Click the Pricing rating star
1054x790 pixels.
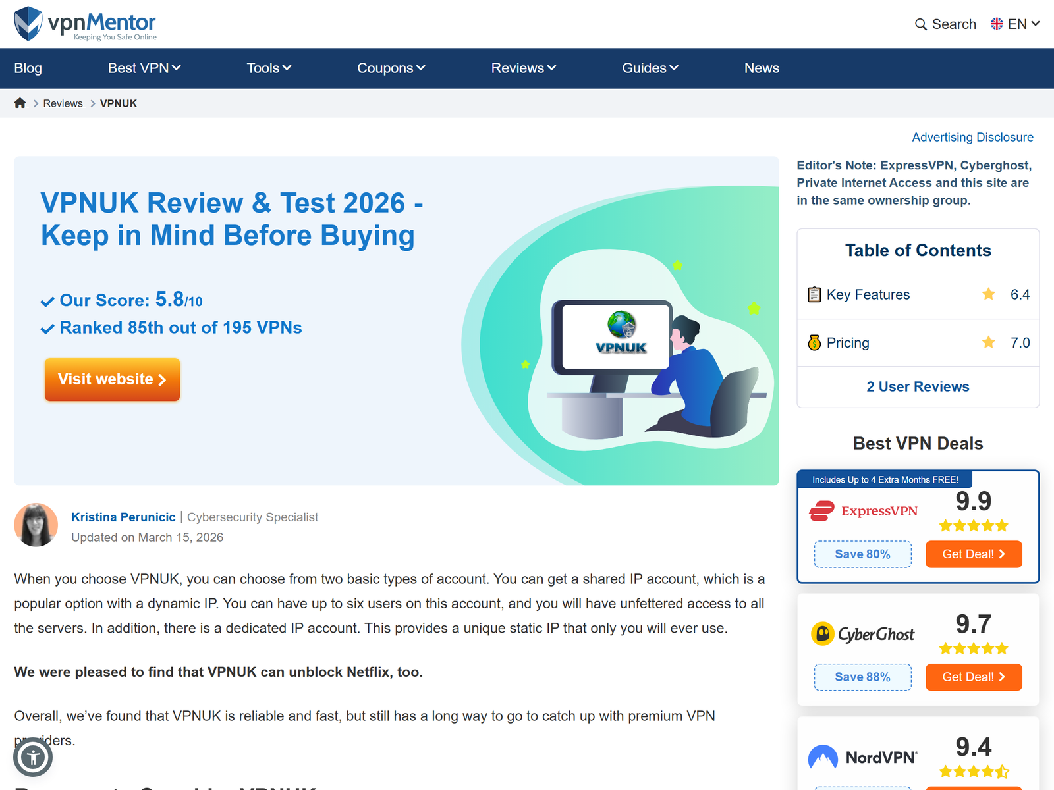[x=989, y=342]
